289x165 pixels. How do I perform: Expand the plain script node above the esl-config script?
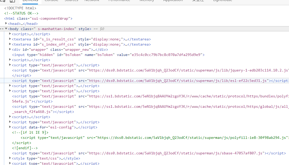coord(10,117)
